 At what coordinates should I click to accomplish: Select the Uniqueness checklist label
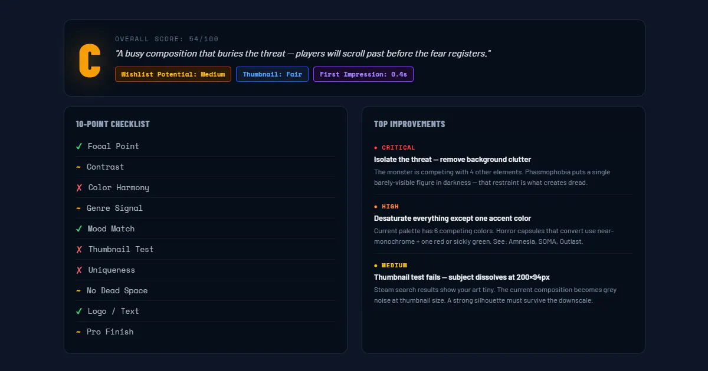[112, 270]
